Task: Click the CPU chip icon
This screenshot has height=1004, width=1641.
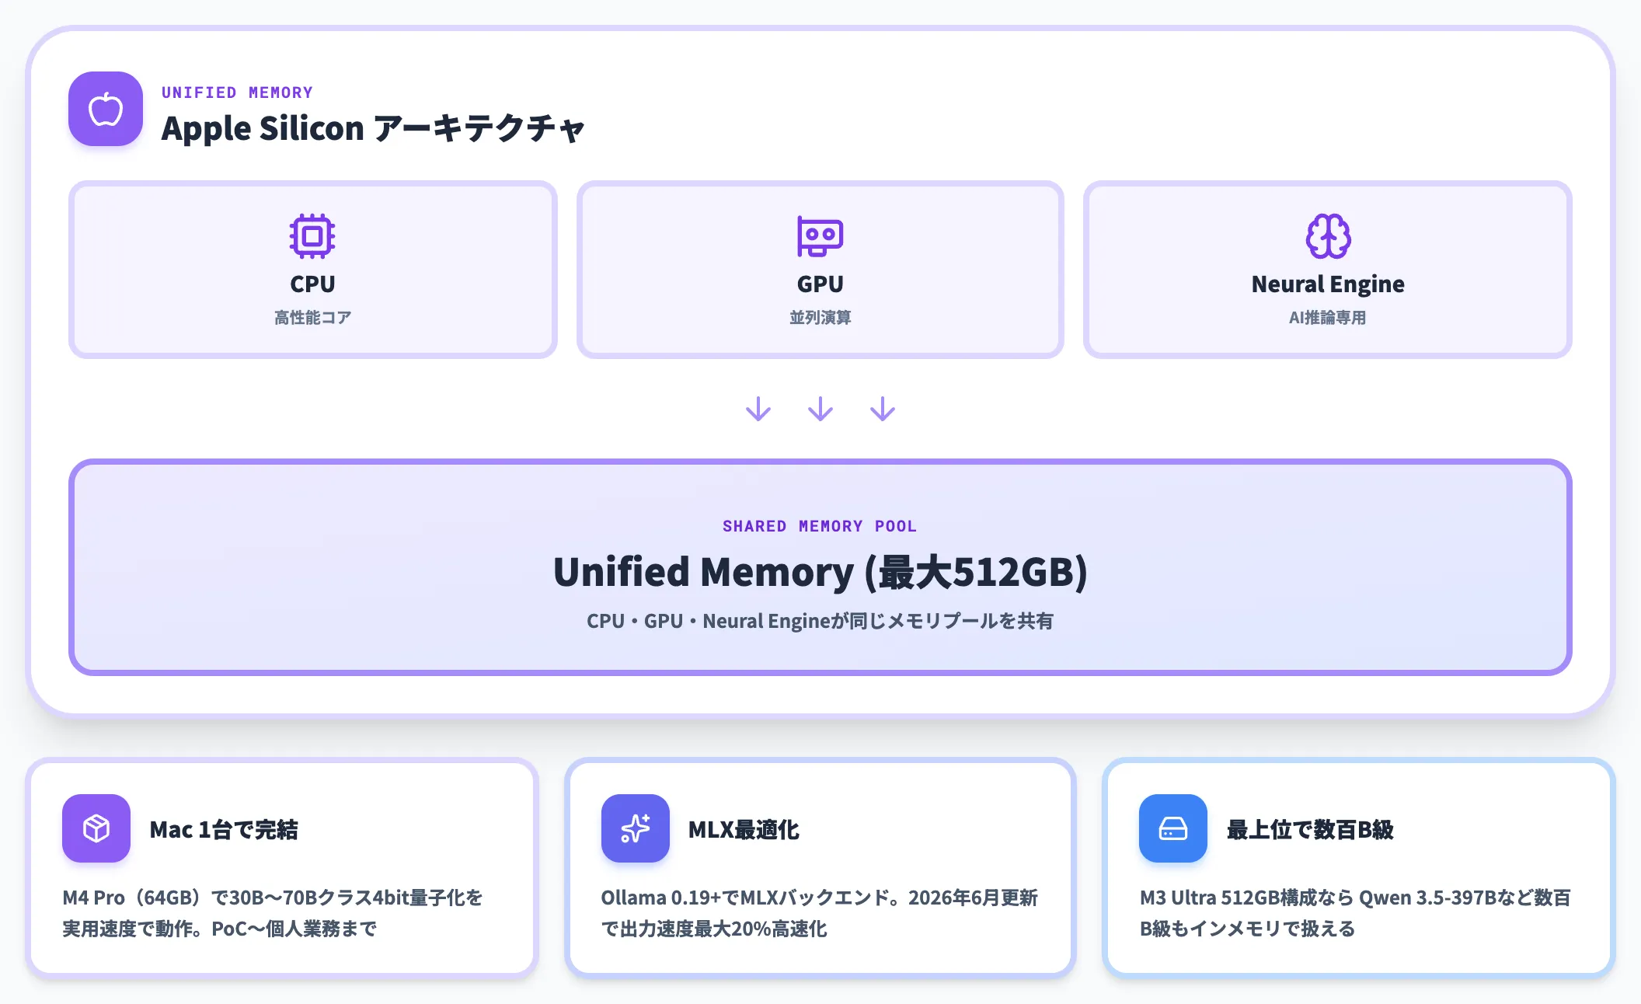Action: [312, 235]
